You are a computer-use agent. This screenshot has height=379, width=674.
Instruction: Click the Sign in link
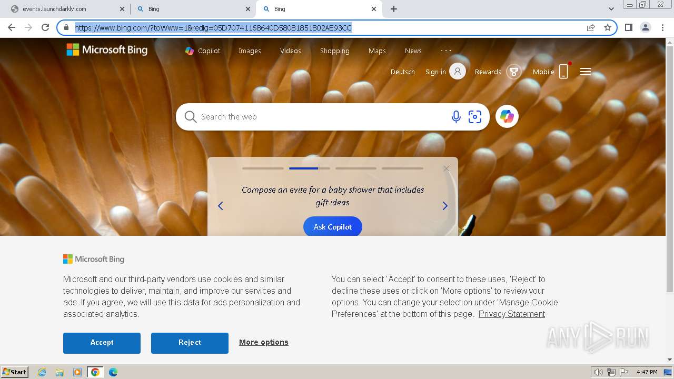tap(435, 72)
